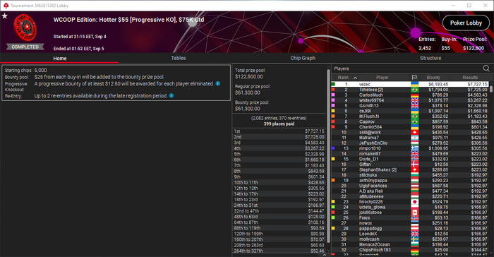Select player A.B aka Reli
Screen dimensions: 494x257
[370, 191]
